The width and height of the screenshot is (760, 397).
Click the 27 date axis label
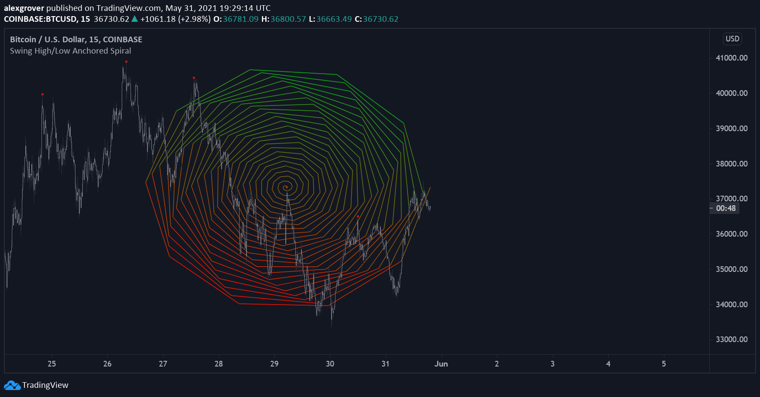(163, 364)
